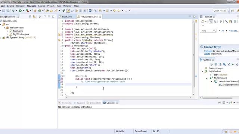Maximize the Package Explorer panel
This screenshot has height=134, width=239.
(53, 16)
